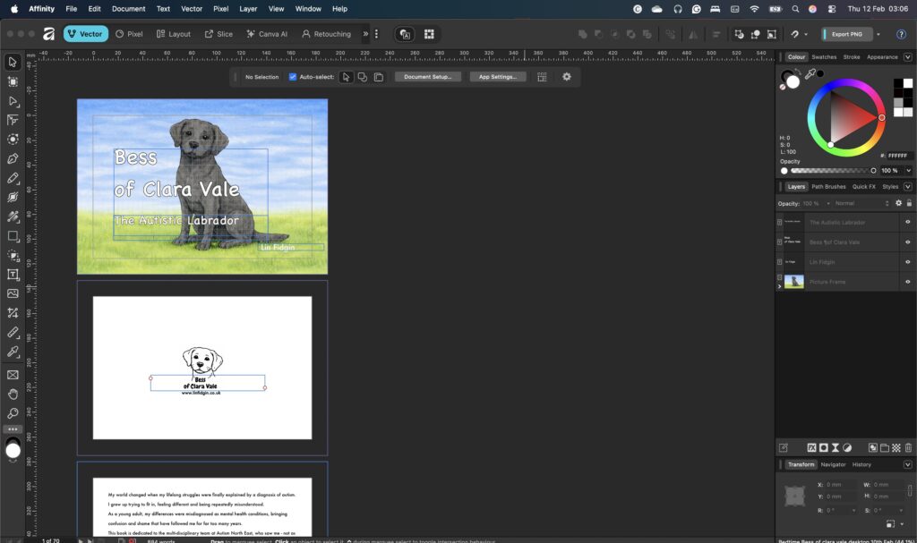Choose the Pen tool
Viewport: 917px width, 543px height.
click(x=13, y=159)
